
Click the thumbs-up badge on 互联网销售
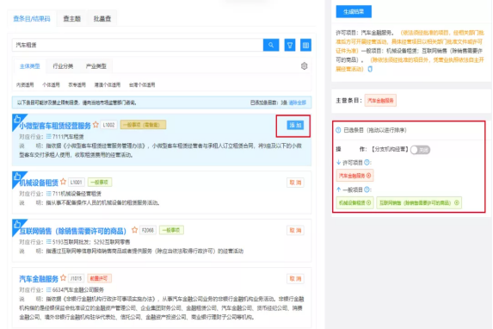click(x=17, y=224)
